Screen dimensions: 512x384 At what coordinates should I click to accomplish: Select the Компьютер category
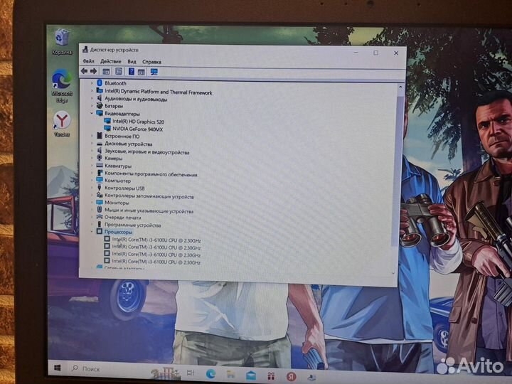(117, 181)
